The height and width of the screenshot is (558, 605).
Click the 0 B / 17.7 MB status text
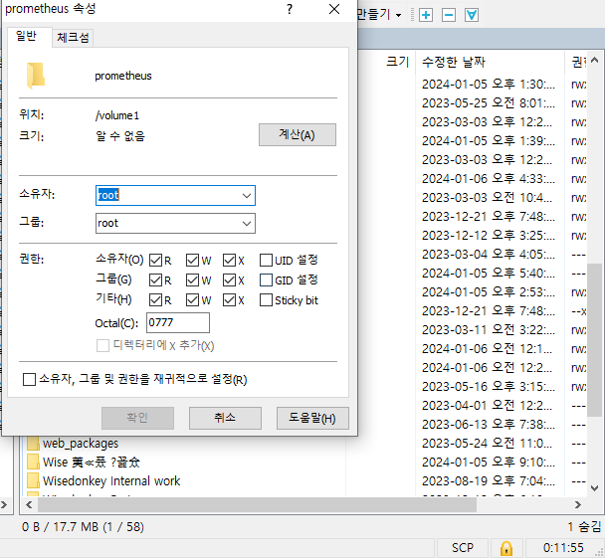(83, 527)
